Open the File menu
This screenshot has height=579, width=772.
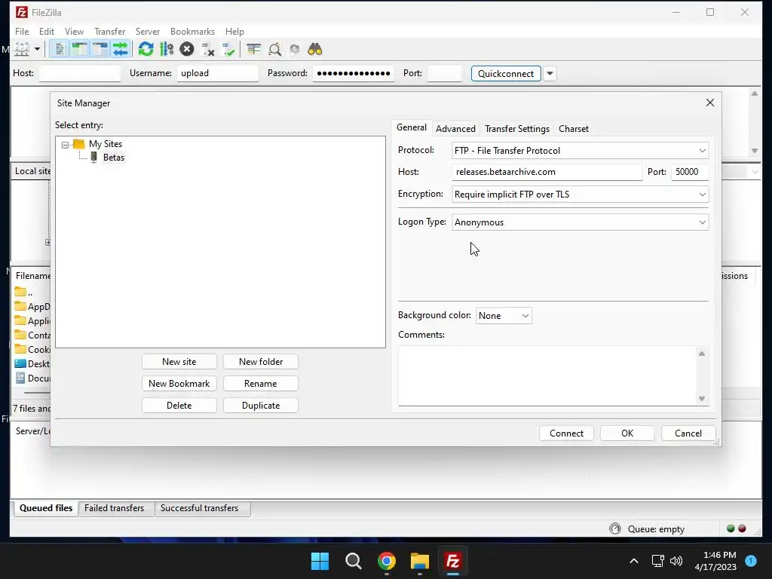pos(22,32)
